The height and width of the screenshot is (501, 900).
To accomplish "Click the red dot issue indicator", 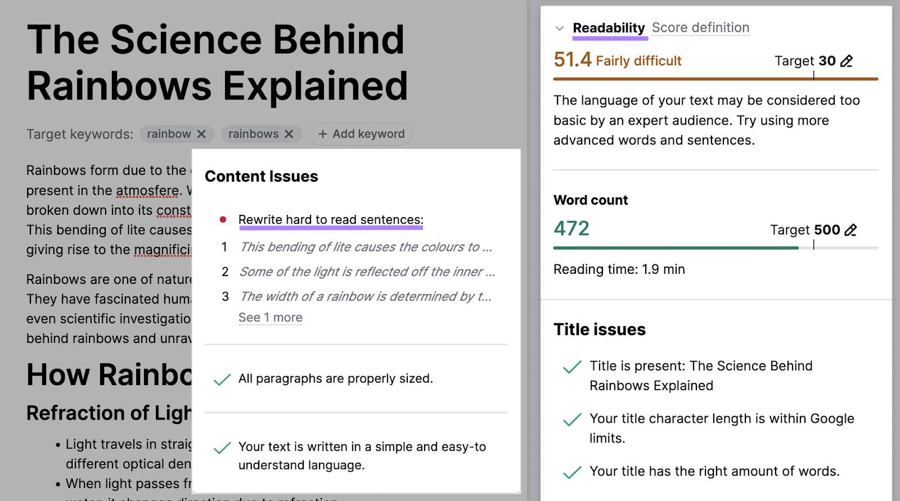I will tap(223, 219).
